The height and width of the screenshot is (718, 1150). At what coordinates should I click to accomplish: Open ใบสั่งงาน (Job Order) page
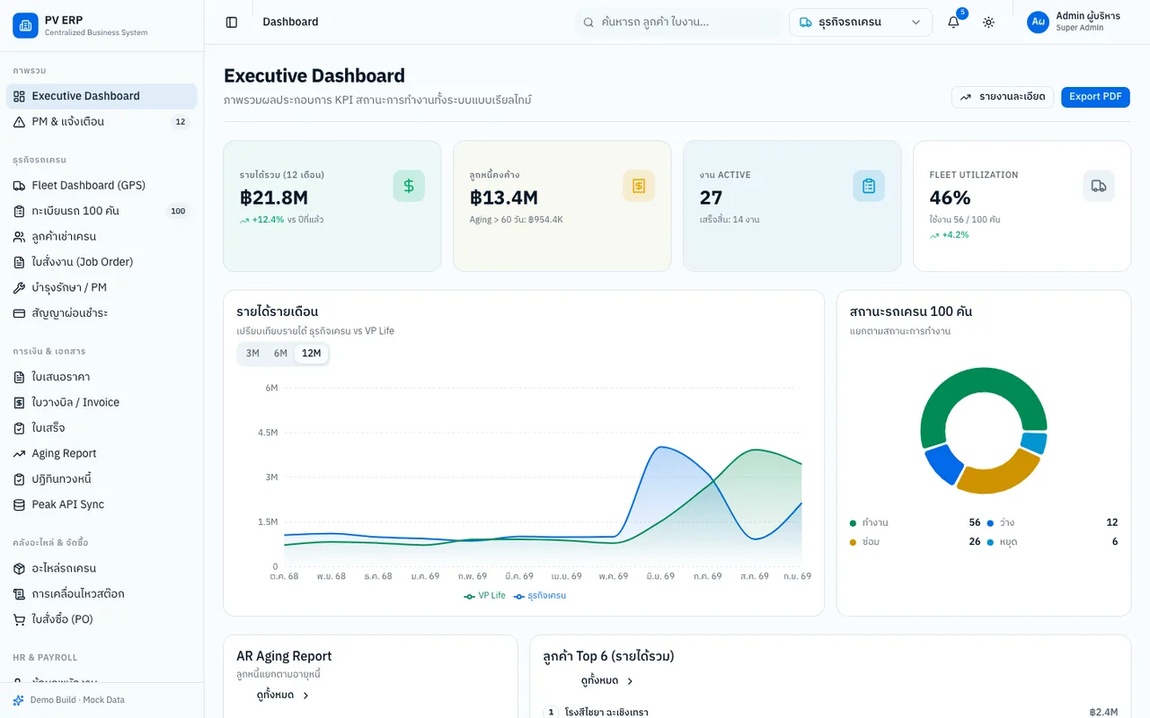[x=102, y=262]
